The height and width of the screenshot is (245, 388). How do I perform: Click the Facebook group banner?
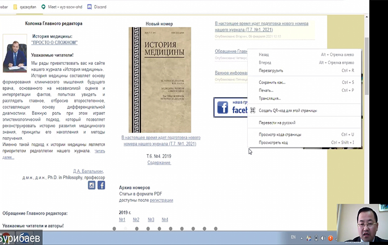231,107
